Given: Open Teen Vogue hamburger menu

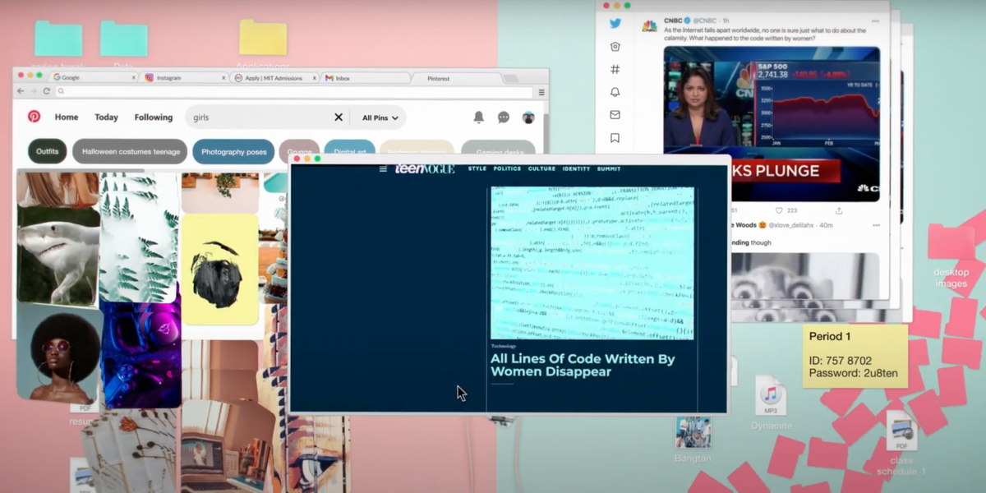Looking at the screenshot, I should [x=383, y=169].
